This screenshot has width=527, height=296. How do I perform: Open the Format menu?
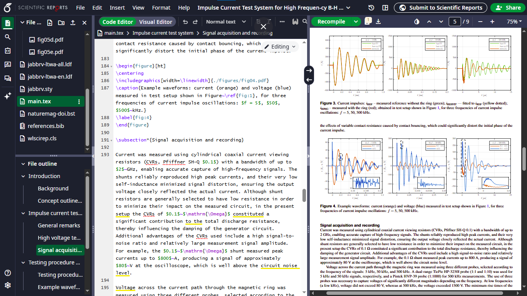click(161, 8)
